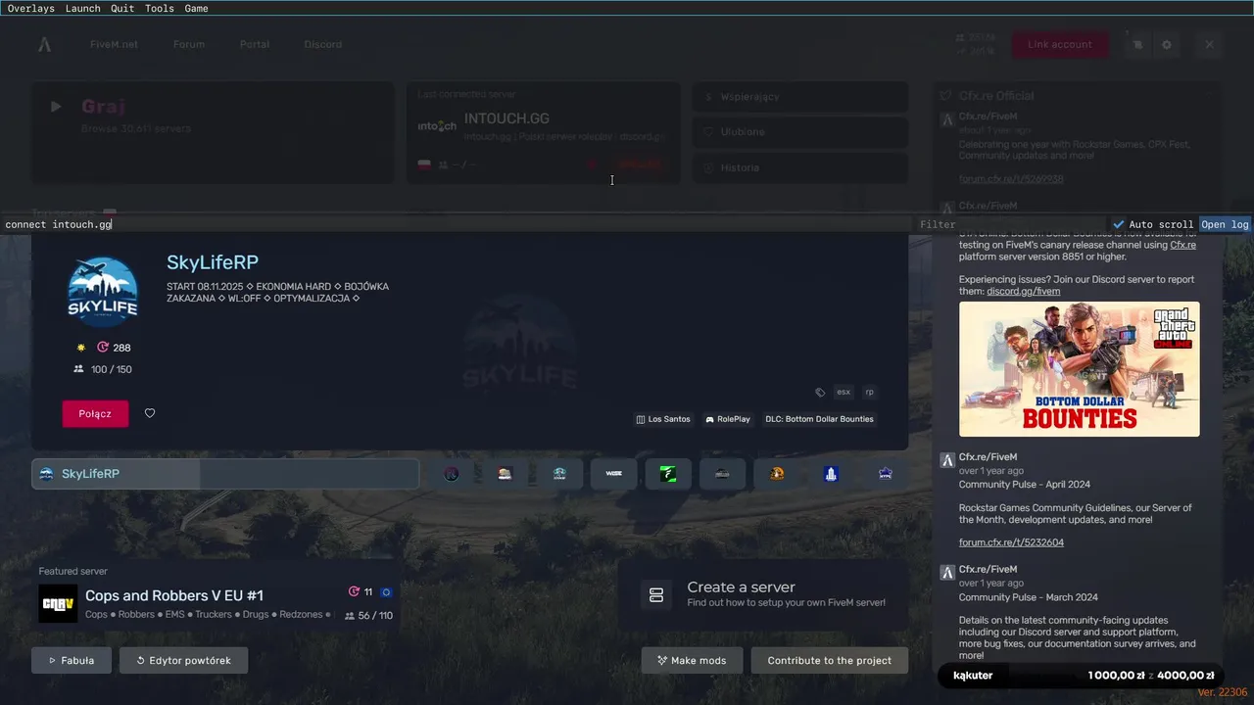Click the RolePlay gametype label
This screenshot has width=1254, height=705.
point(727,419)
